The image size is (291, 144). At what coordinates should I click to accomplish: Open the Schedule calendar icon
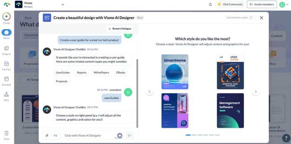point(6,79)
